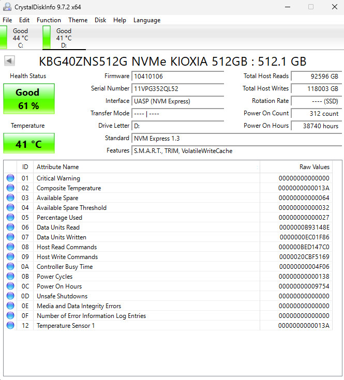Open the Theme menu

78,20
